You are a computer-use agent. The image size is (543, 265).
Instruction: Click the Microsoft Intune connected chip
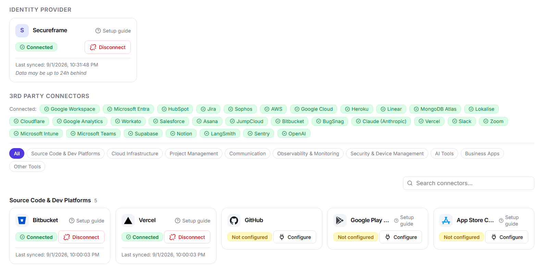36,134
